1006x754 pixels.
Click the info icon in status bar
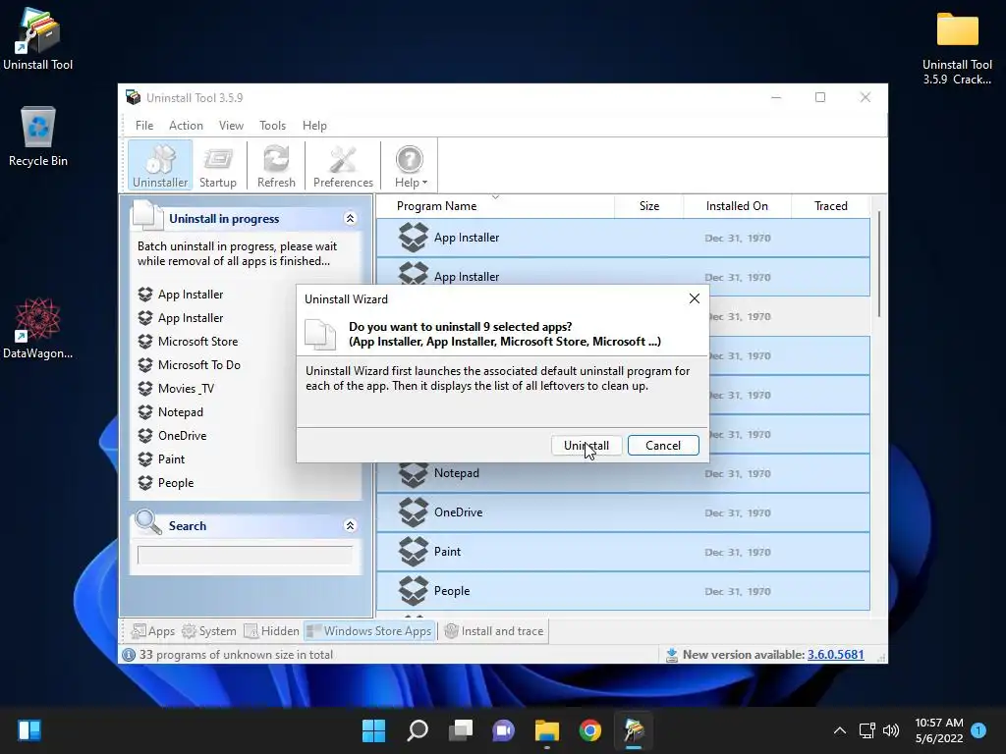pyautogui.click(x=129, y=655)
